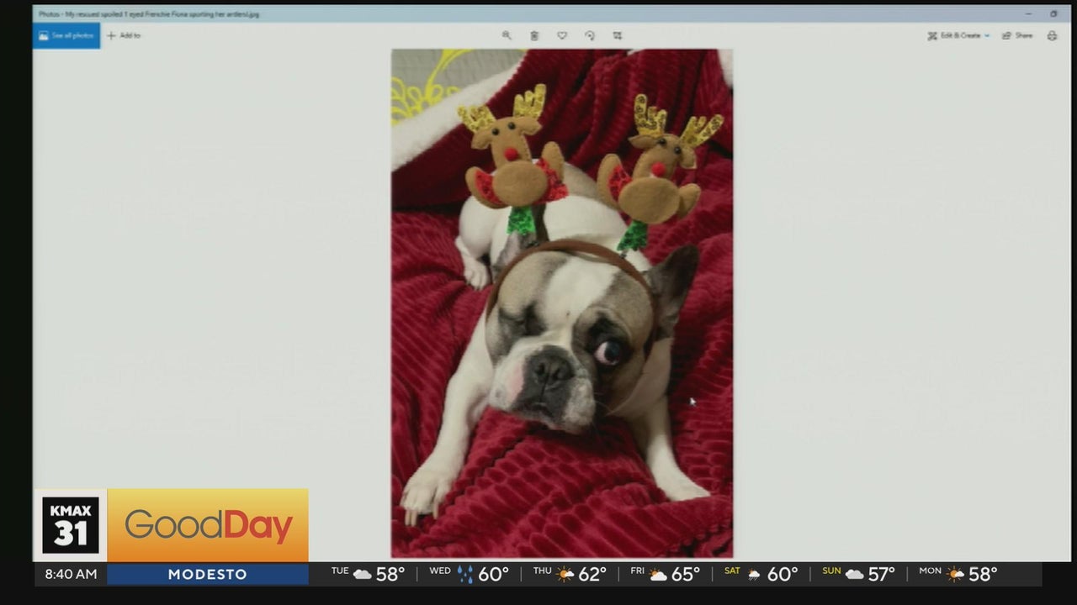Click the restore window button

click(1053, 13)
